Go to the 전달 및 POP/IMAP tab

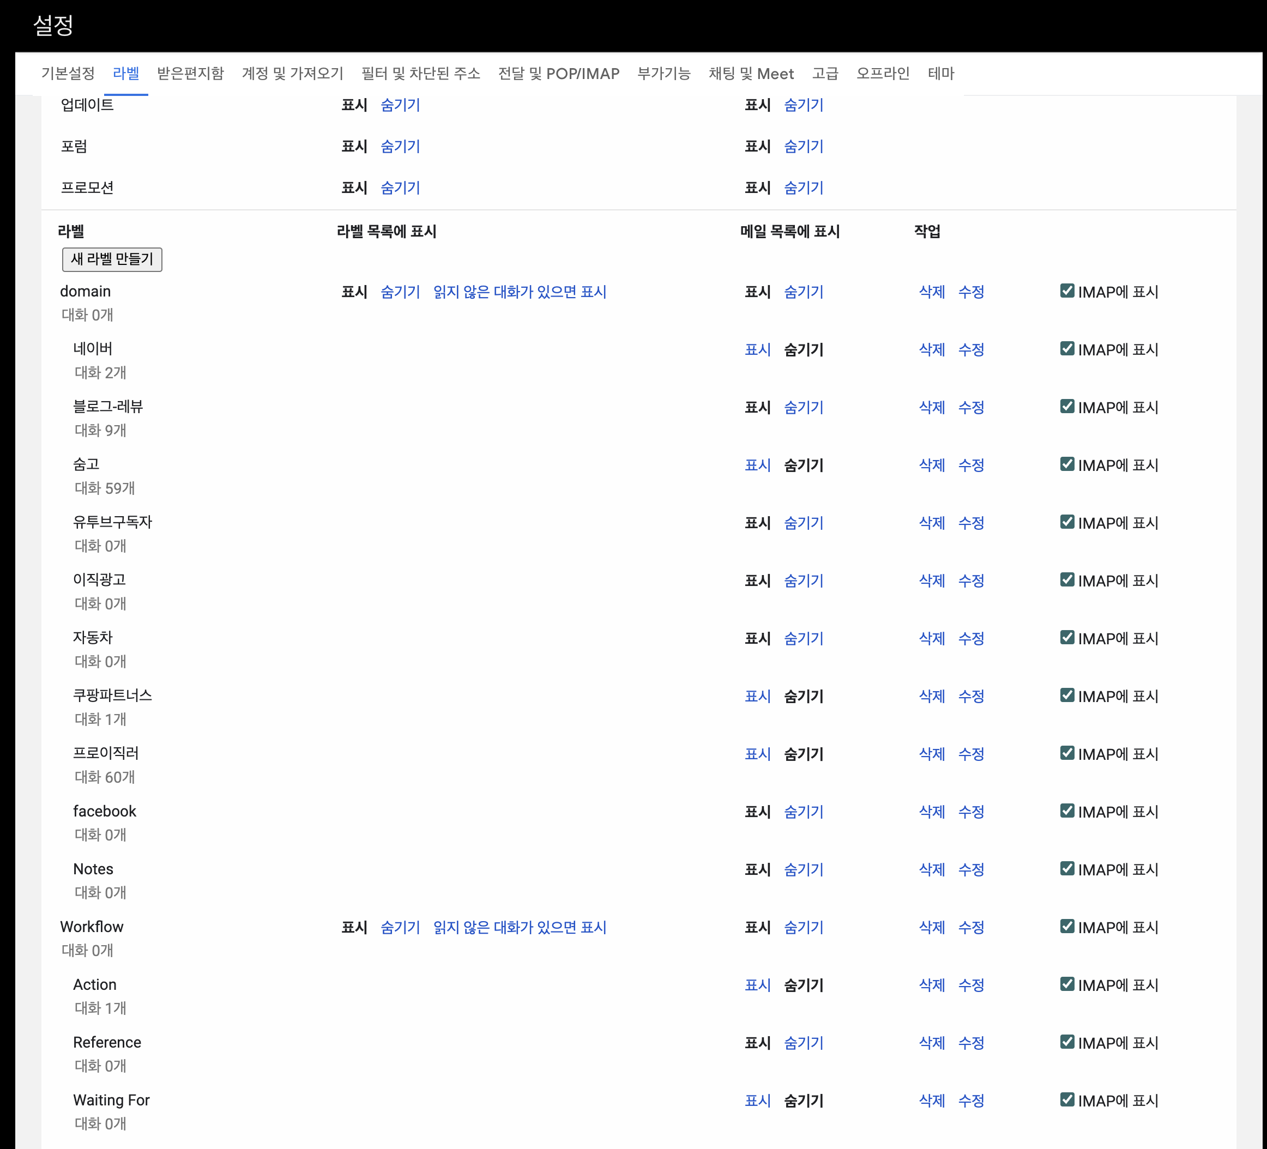coord(558,74)
